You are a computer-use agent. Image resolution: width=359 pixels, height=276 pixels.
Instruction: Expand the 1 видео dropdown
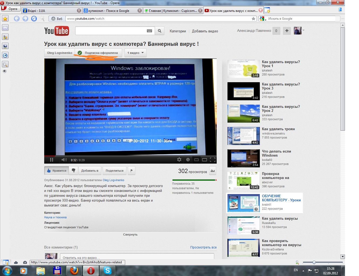pos(136,53)
